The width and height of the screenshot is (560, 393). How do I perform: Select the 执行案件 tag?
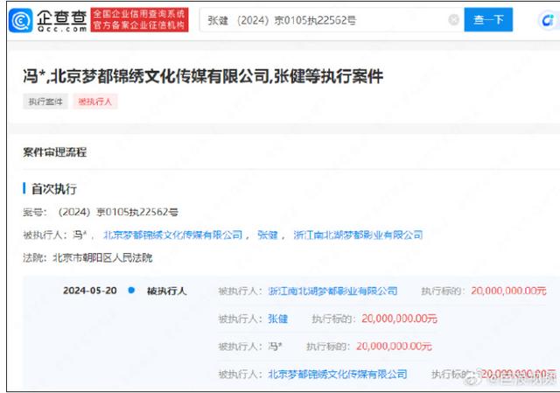coord(45,102)
